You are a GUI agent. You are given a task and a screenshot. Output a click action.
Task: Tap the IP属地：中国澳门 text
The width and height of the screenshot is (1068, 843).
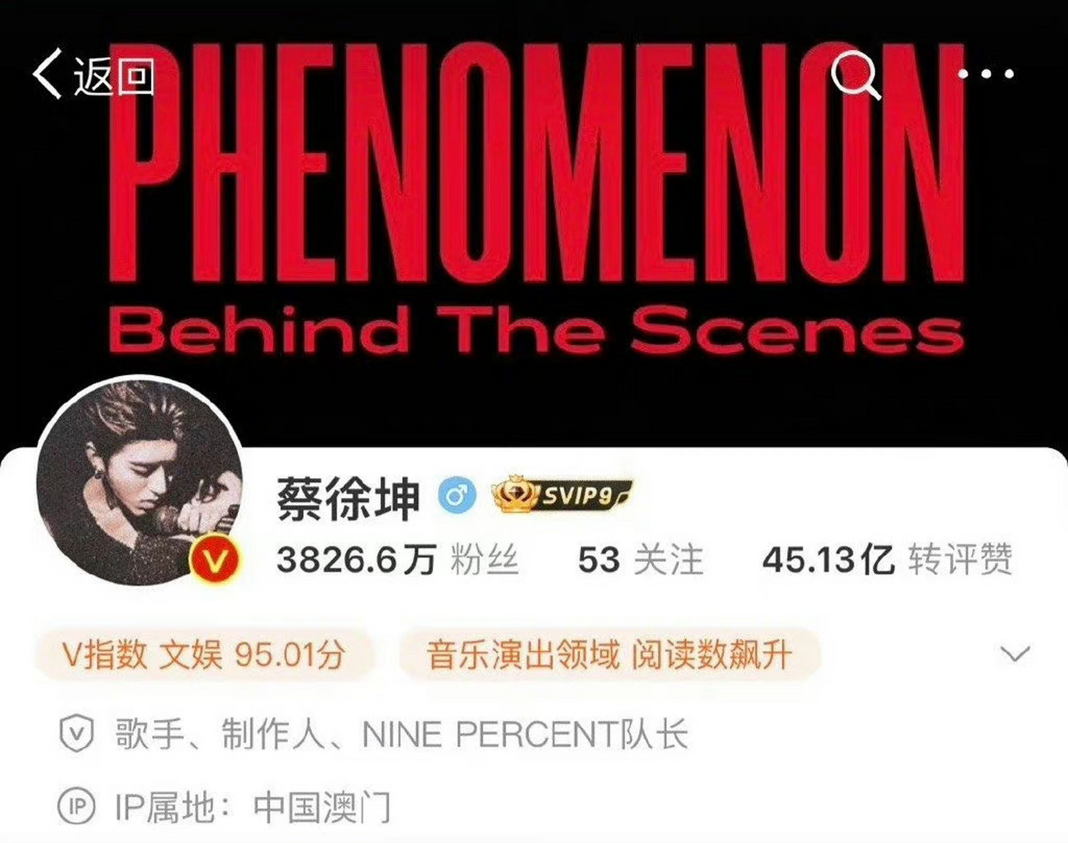point(252,806)
